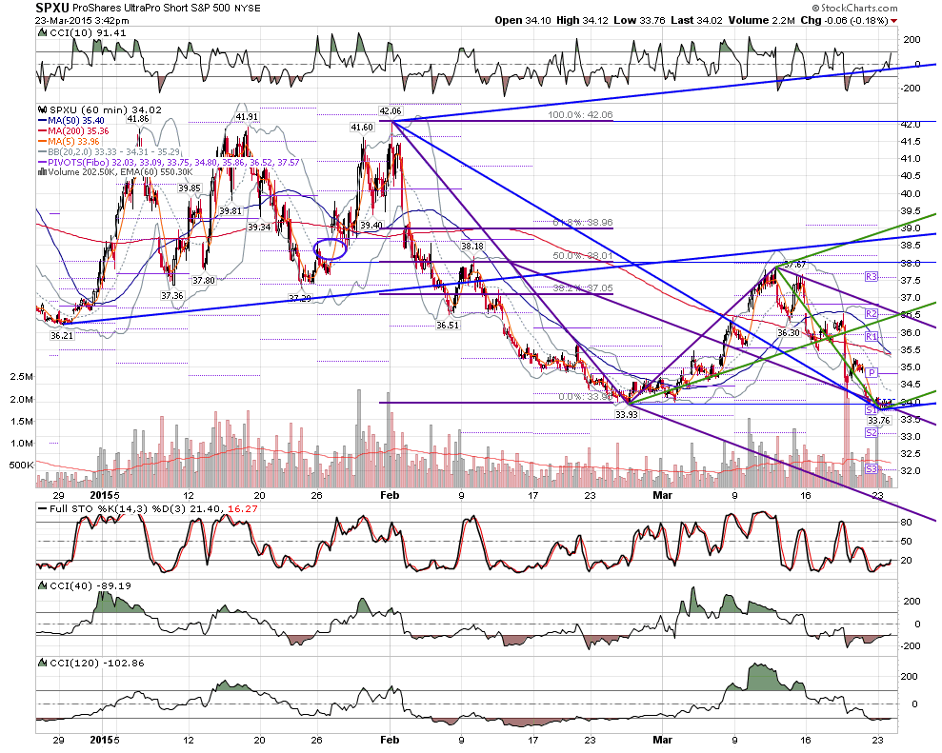Click the 23-Mar-2015 3:42pm timestamp

coord(82,20)
